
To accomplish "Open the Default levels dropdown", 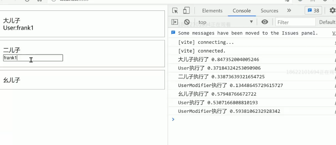I will [327, 22].
